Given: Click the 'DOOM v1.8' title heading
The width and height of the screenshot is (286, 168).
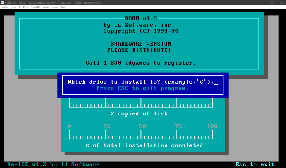Looking at the screenshot, I should pyautogui.click(x=141, y=18).
